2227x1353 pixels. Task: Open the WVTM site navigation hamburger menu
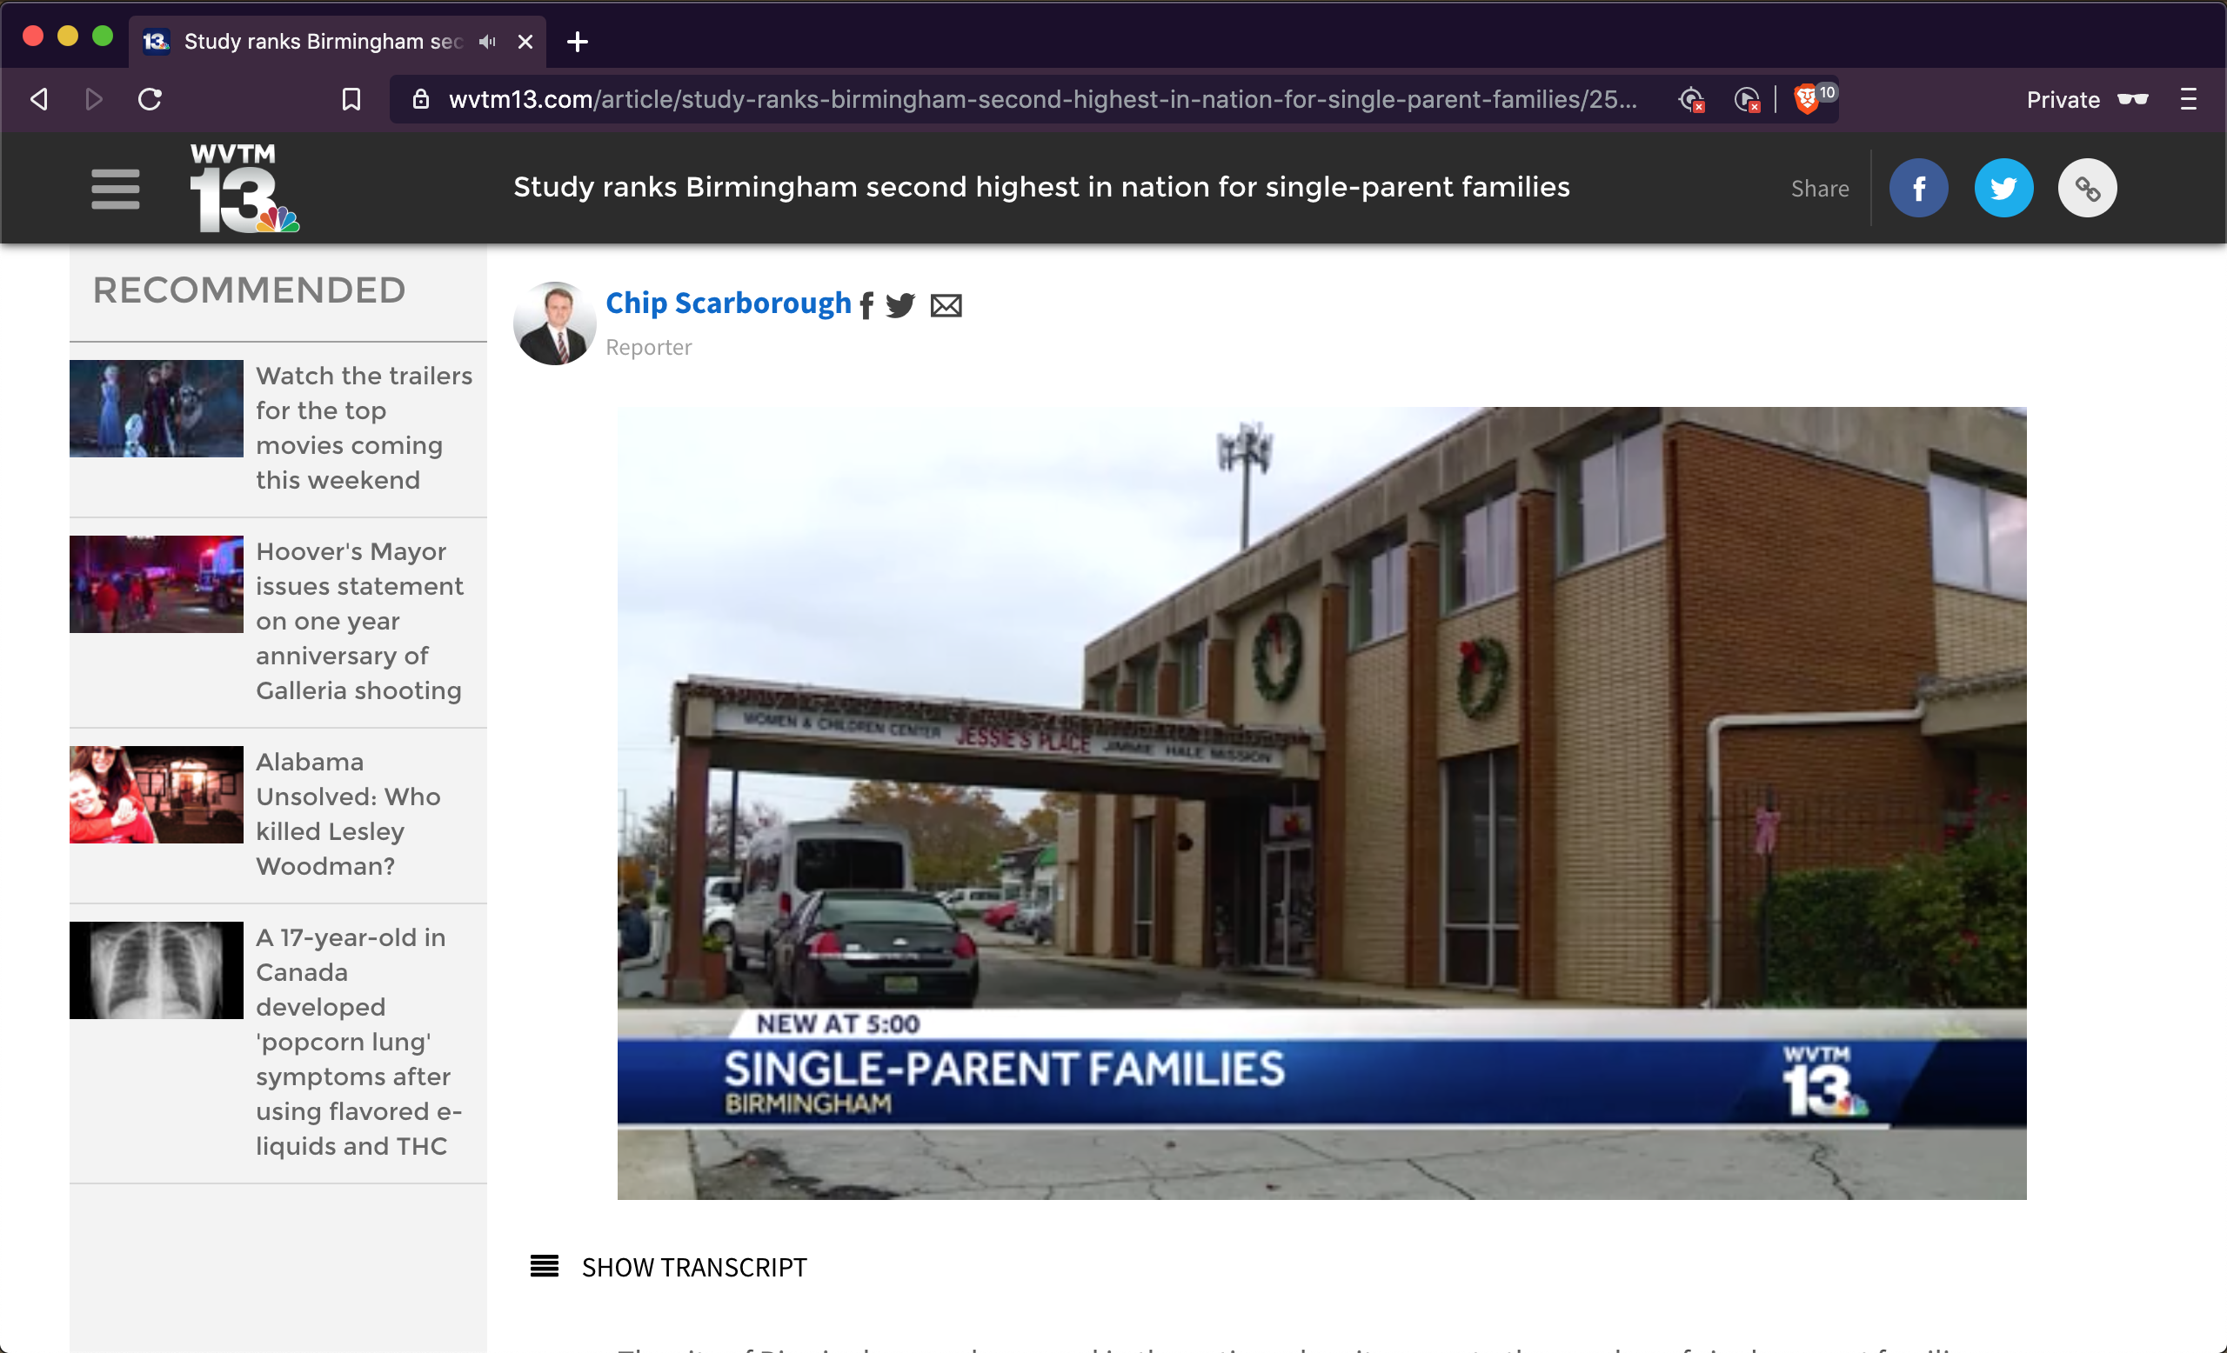click(115, 189)
